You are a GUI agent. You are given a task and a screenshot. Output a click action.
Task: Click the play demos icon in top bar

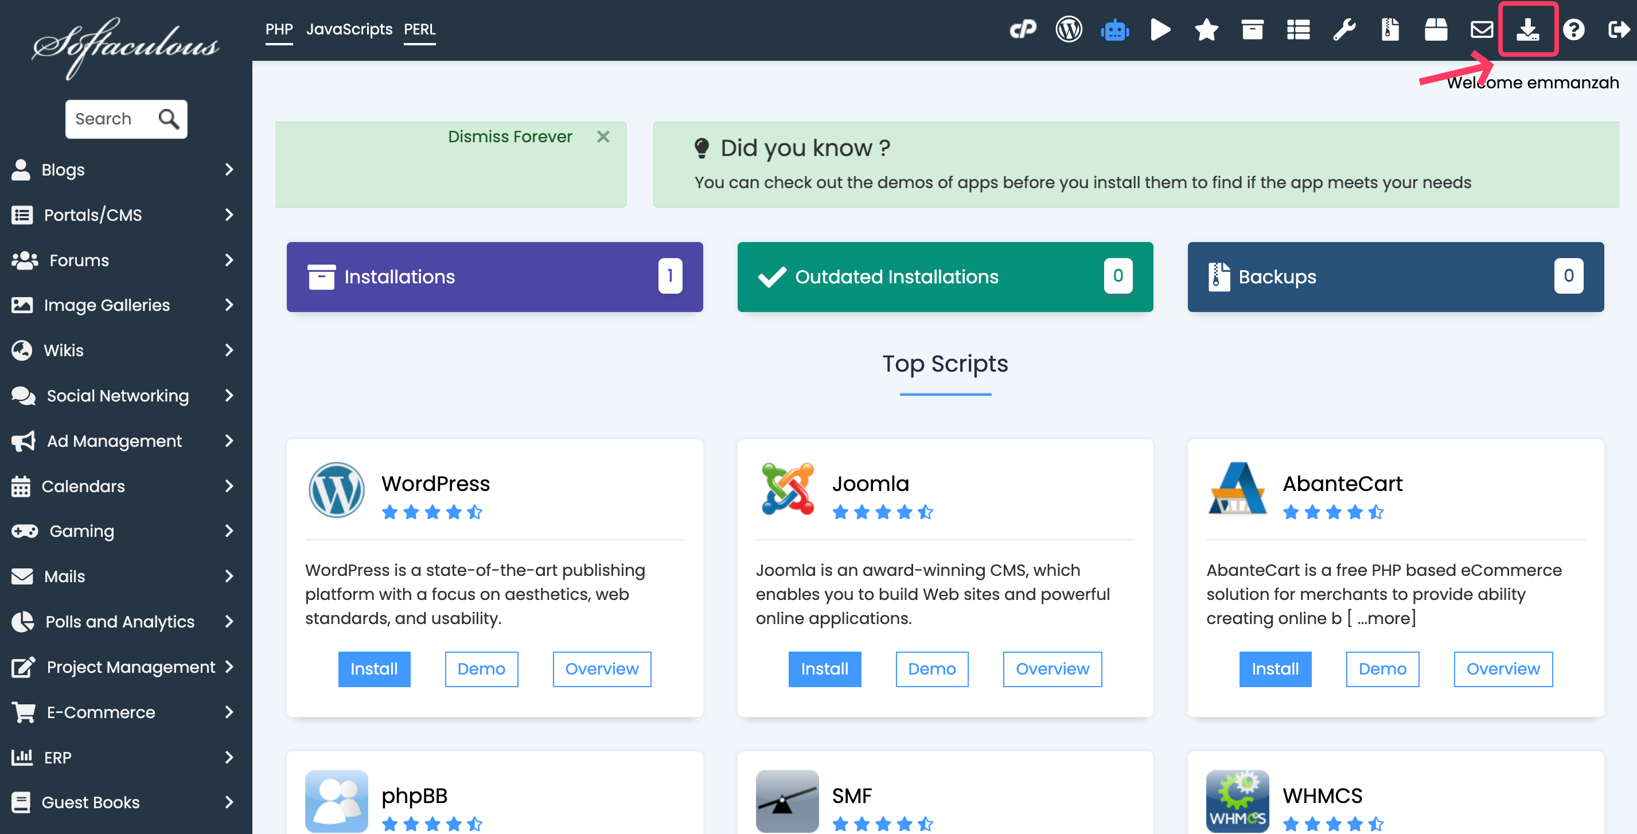[x=1160, y=29]
